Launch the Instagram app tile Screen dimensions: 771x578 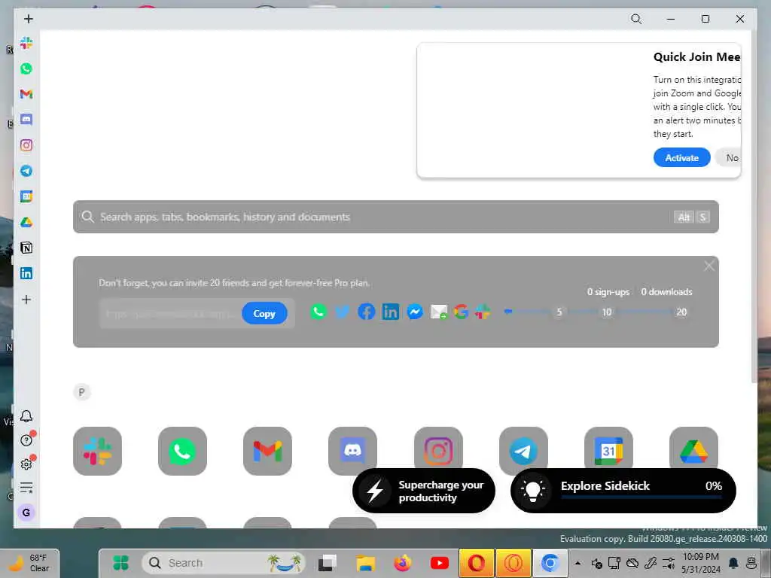click(x=438, y=447)
